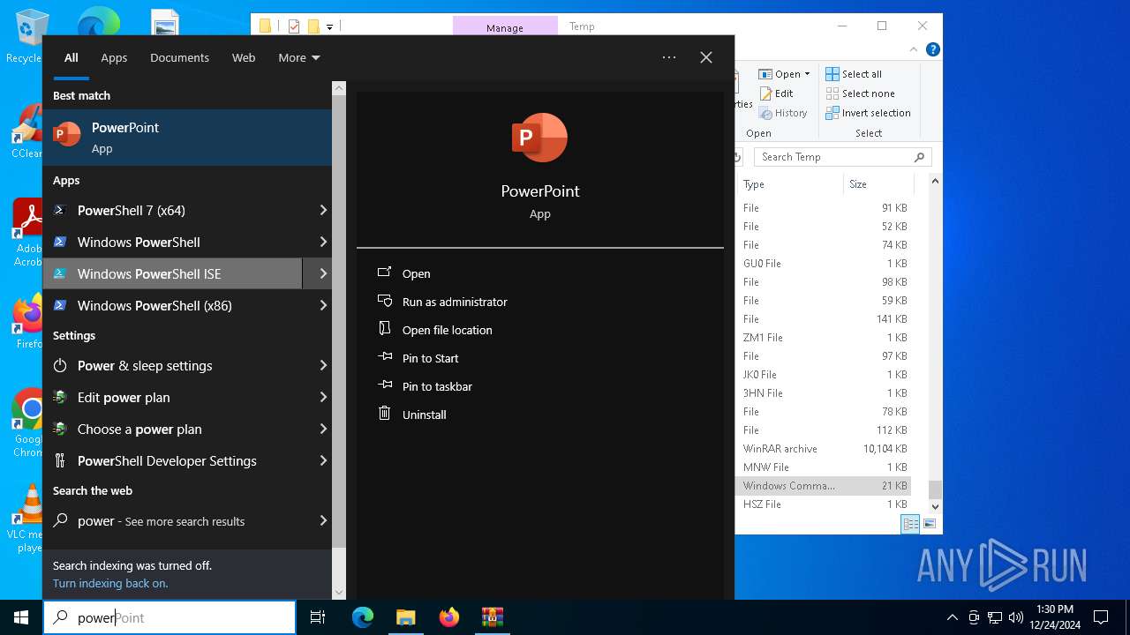The image size is (1130, 635).
Task: Expand PowerShell 7 (x64) options arrow
Action: coord(323,210)
